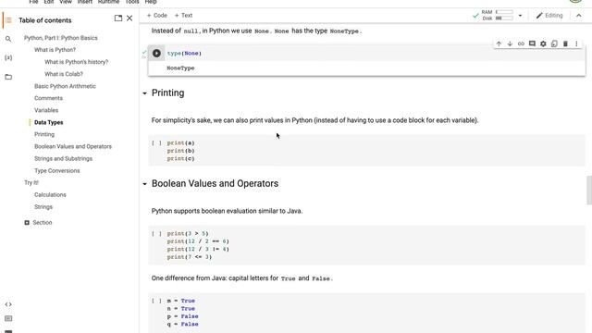
Task: Open the files folder icon
Action: click(x=8, y=77)
